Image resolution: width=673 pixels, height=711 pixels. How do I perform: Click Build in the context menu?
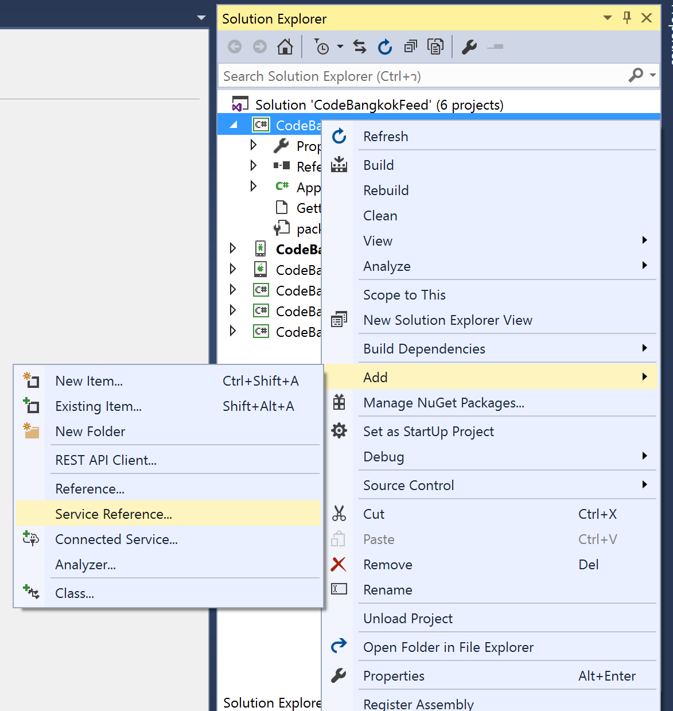[x=378, y=165]
